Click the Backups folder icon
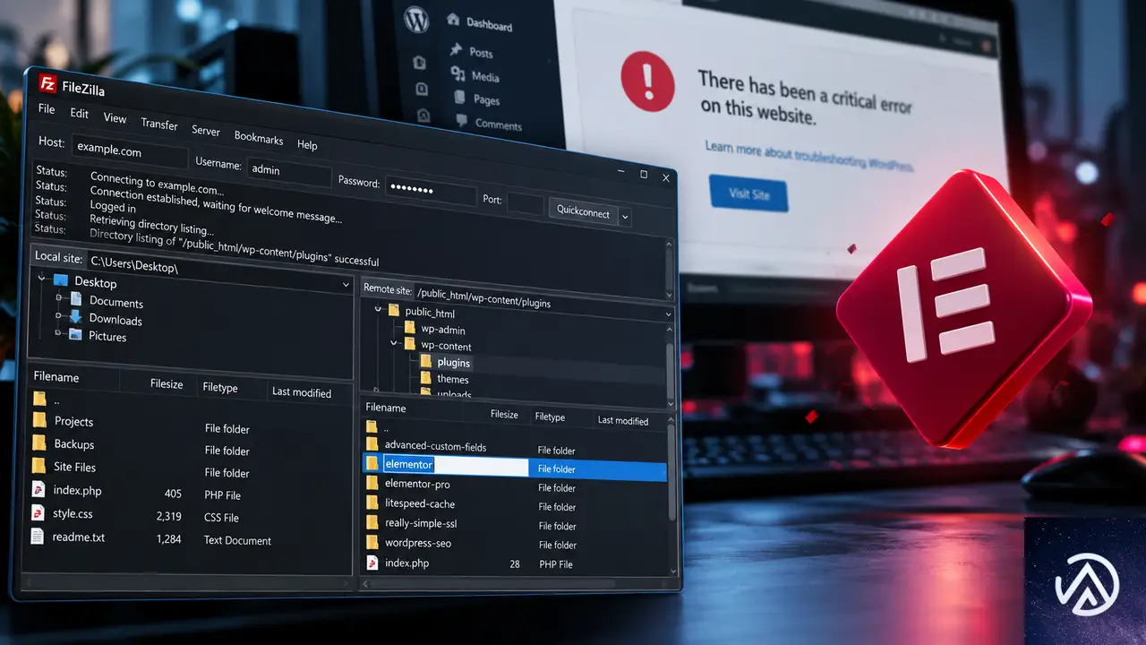Screen dimensions: 1146x645 point(39,443)
